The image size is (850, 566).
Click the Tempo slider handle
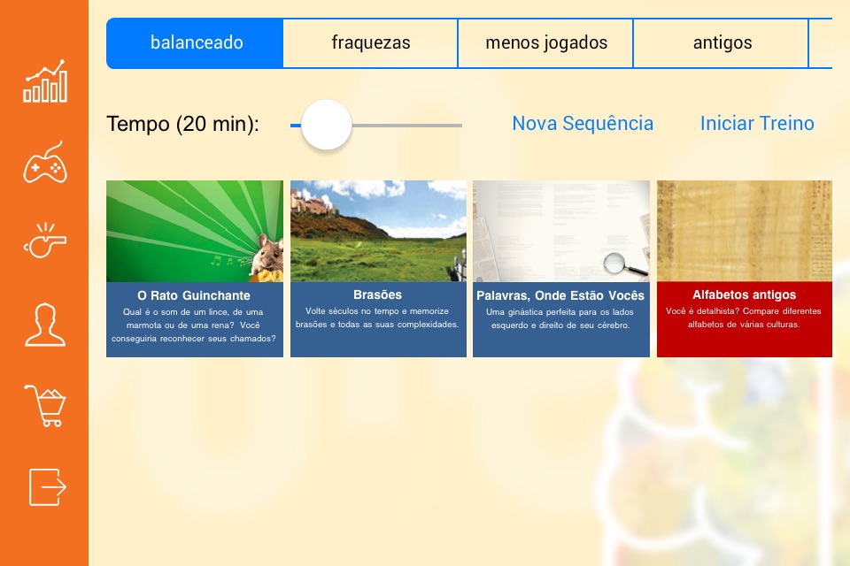point(327,125)
